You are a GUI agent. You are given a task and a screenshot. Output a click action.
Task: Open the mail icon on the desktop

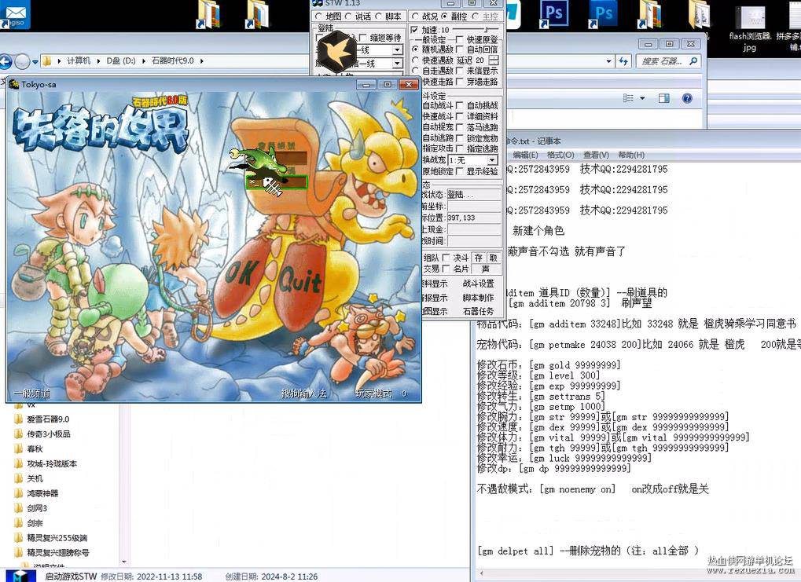15,14
